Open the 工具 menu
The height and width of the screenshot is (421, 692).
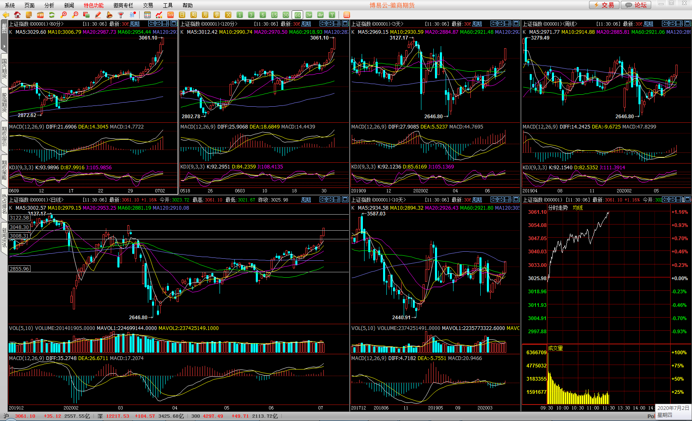coord(168,5)
